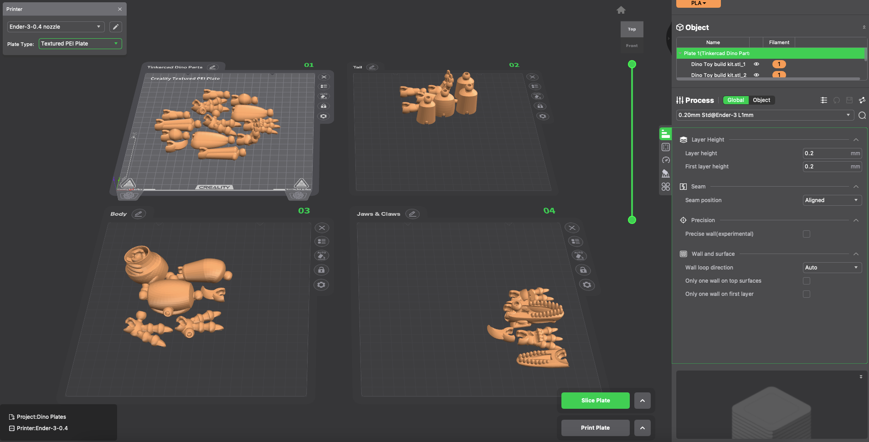Toggle visibility of Dino Toy build kit.stl_1
This screenshot has width=869, height=442.
[756, 64]
